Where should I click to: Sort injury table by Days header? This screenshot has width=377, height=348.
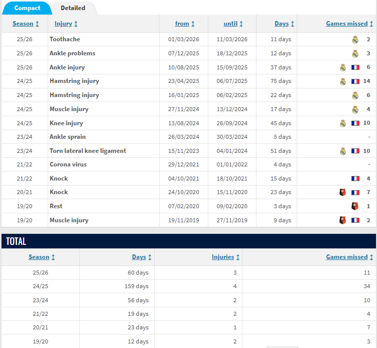(282, 24)
